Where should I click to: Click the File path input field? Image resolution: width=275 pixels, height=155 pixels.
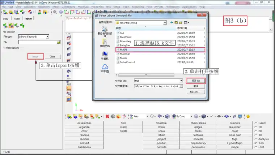(x=38, y=42)
